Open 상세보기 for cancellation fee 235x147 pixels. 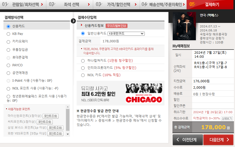(x=226, y=118)
